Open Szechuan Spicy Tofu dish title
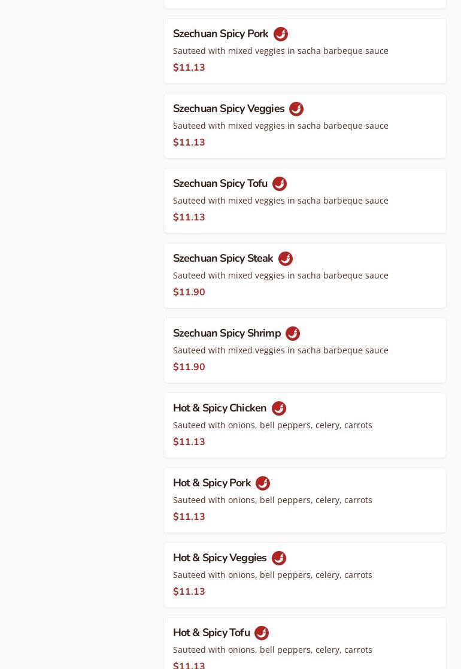Image resolution: width=461 pixels, height=669 pixels. click(x=220, y=184)
